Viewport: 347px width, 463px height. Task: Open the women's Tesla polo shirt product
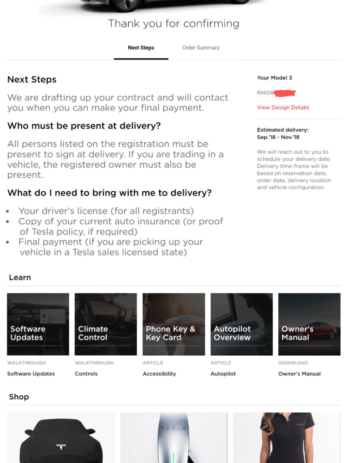(x=287, y=438)
